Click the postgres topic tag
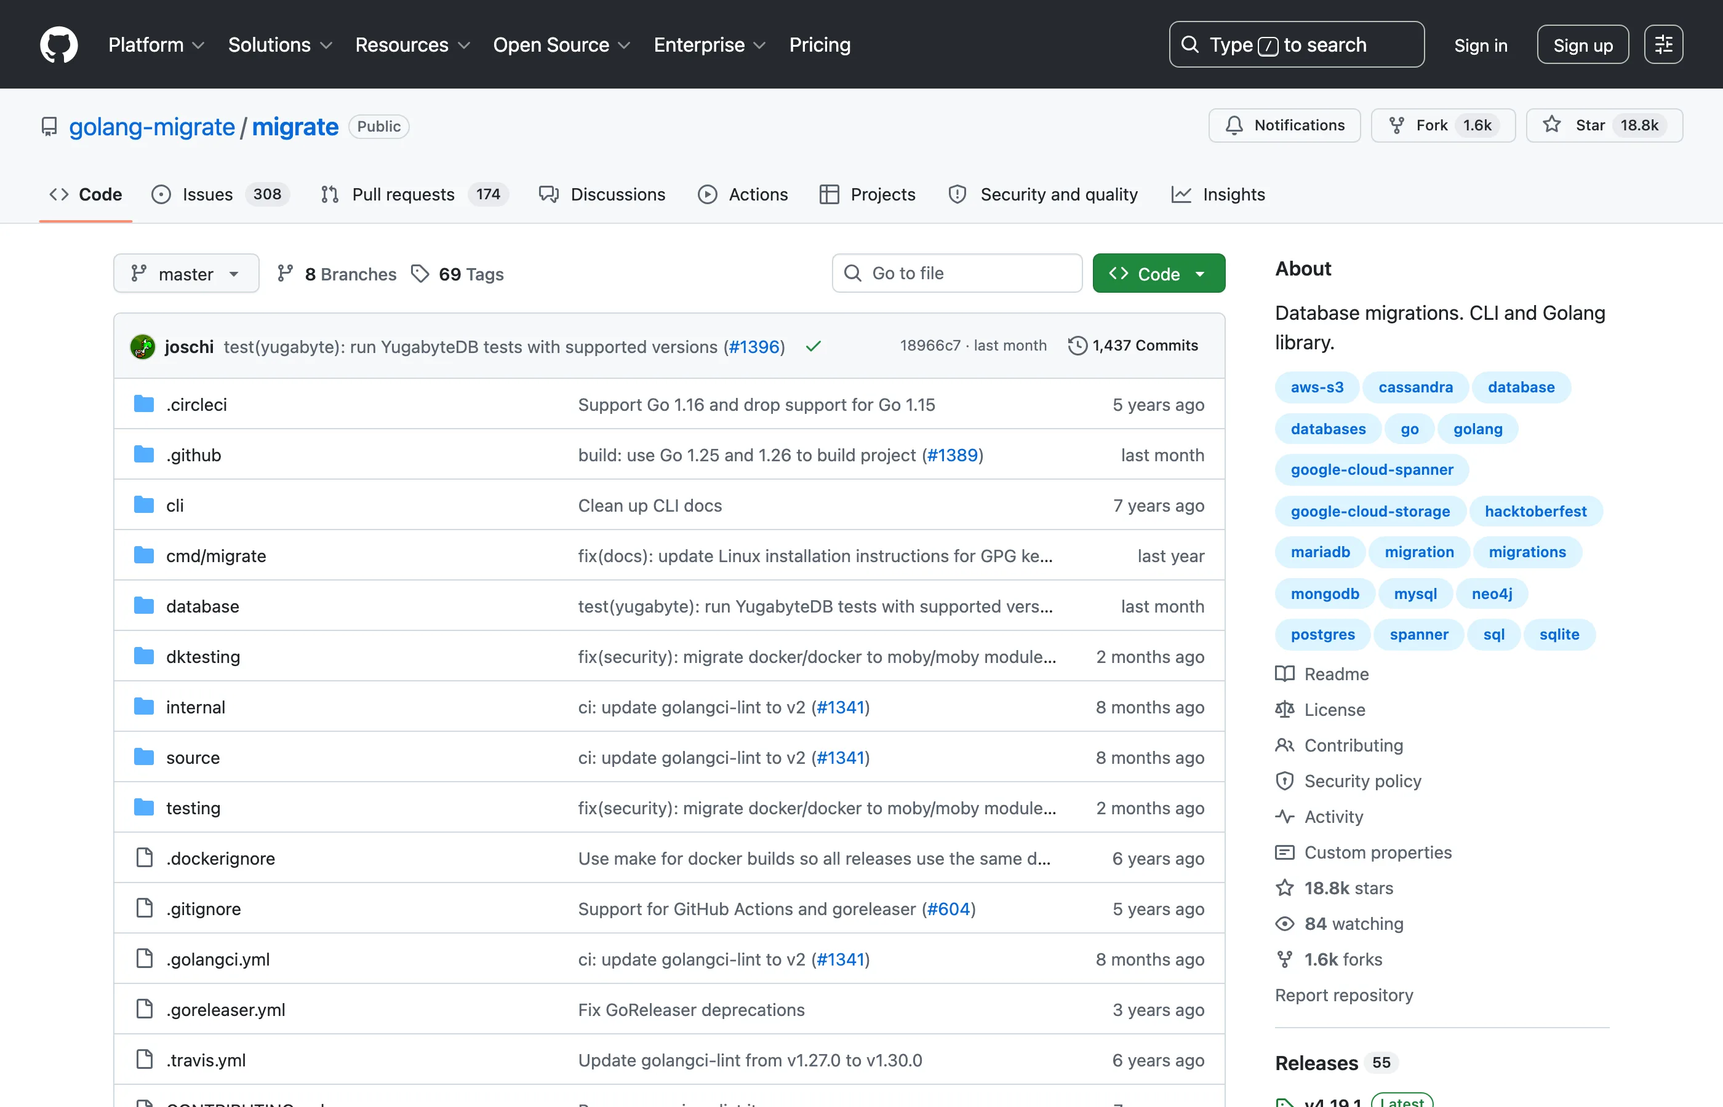Screen dimensions: 1723x1107 [x=1322, y=634]
